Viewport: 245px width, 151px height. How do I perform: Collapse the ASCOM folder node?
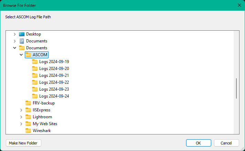coord(21,55)
